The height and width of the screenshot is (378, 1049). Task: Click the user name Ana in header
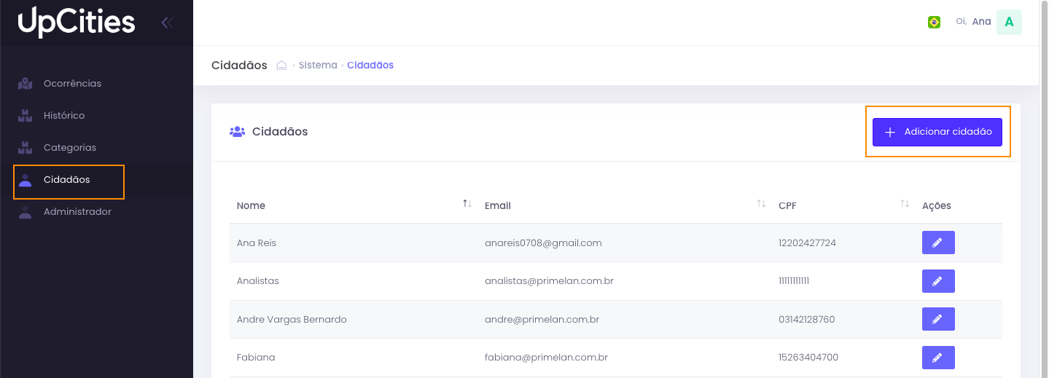pyautogui.click(x=981, y=22)
